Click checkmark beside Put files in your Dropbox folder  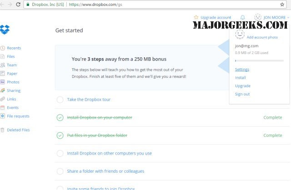(60, 135)
